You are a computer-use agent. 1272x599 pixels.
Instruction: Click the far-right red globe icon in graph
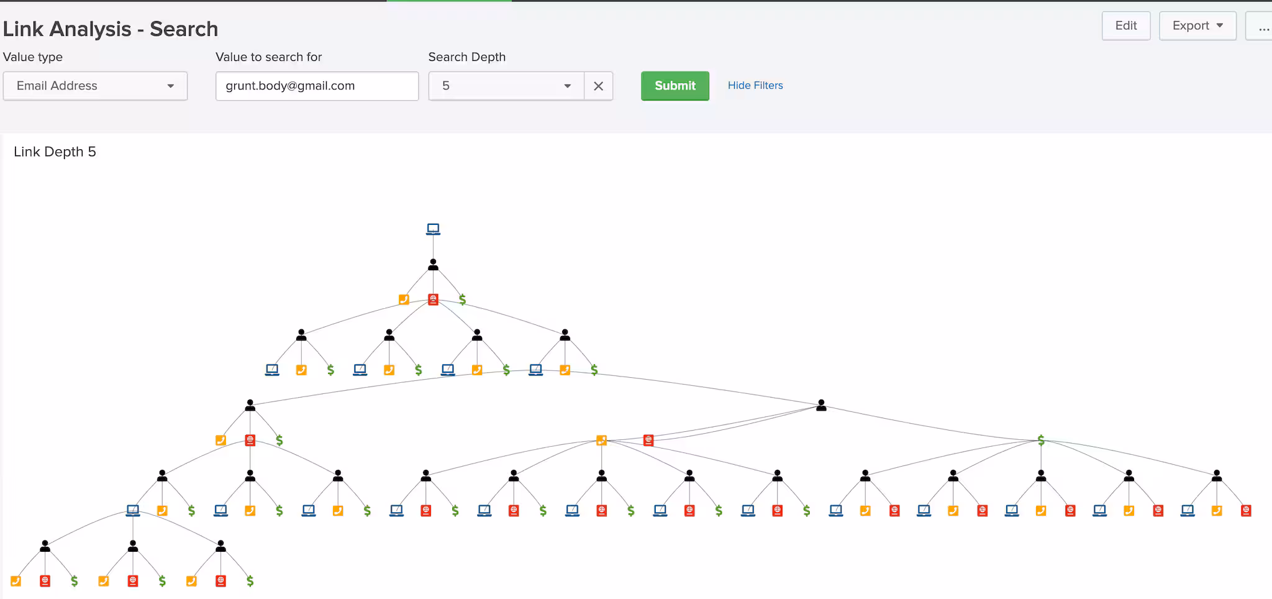pos(1246,511)
